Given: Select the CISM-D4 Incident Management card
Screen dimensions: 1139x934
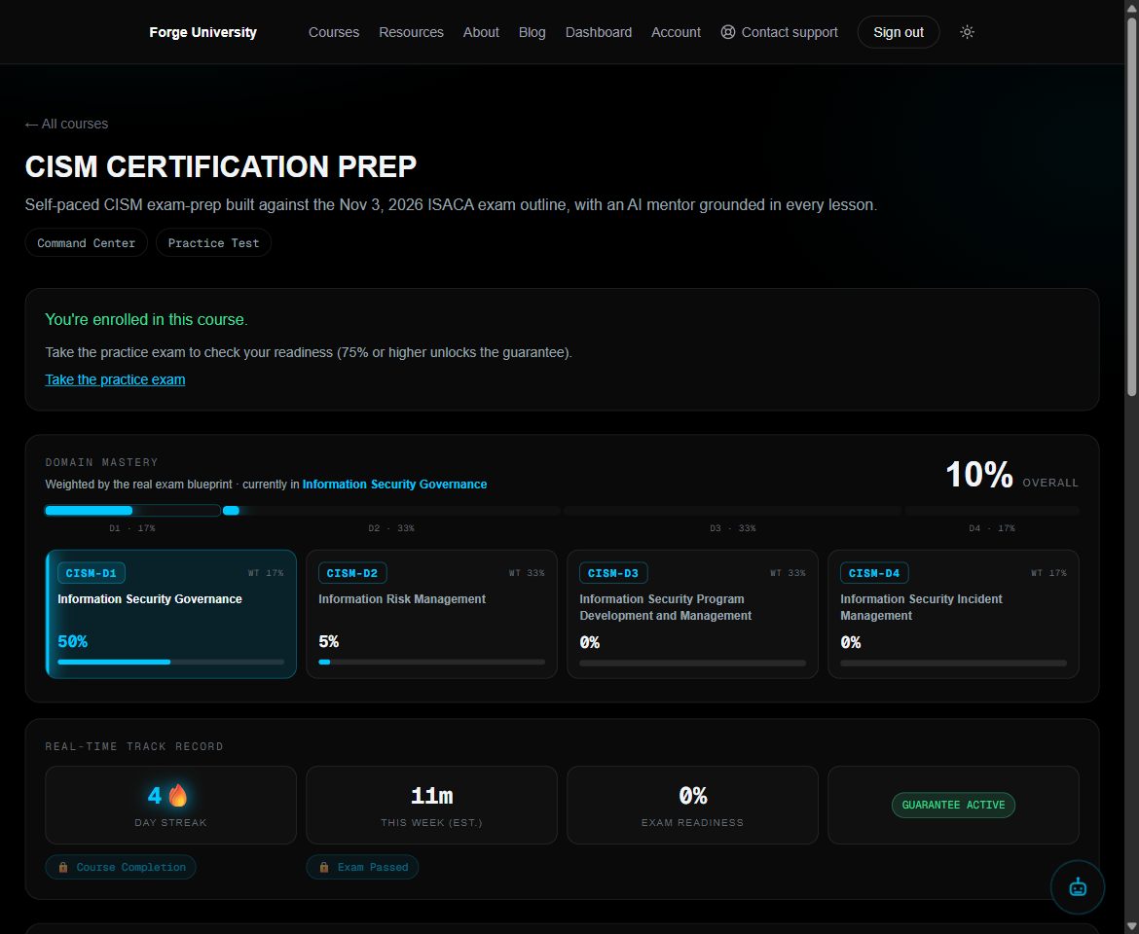Looking at the screenshot, I should (x=953, y=614).
